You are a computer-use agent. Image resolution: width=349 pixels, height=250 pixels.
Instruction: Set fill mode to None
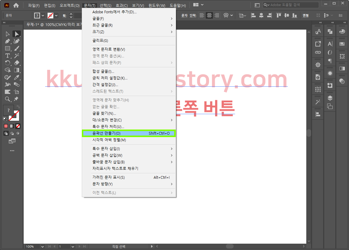coord(18,126)
